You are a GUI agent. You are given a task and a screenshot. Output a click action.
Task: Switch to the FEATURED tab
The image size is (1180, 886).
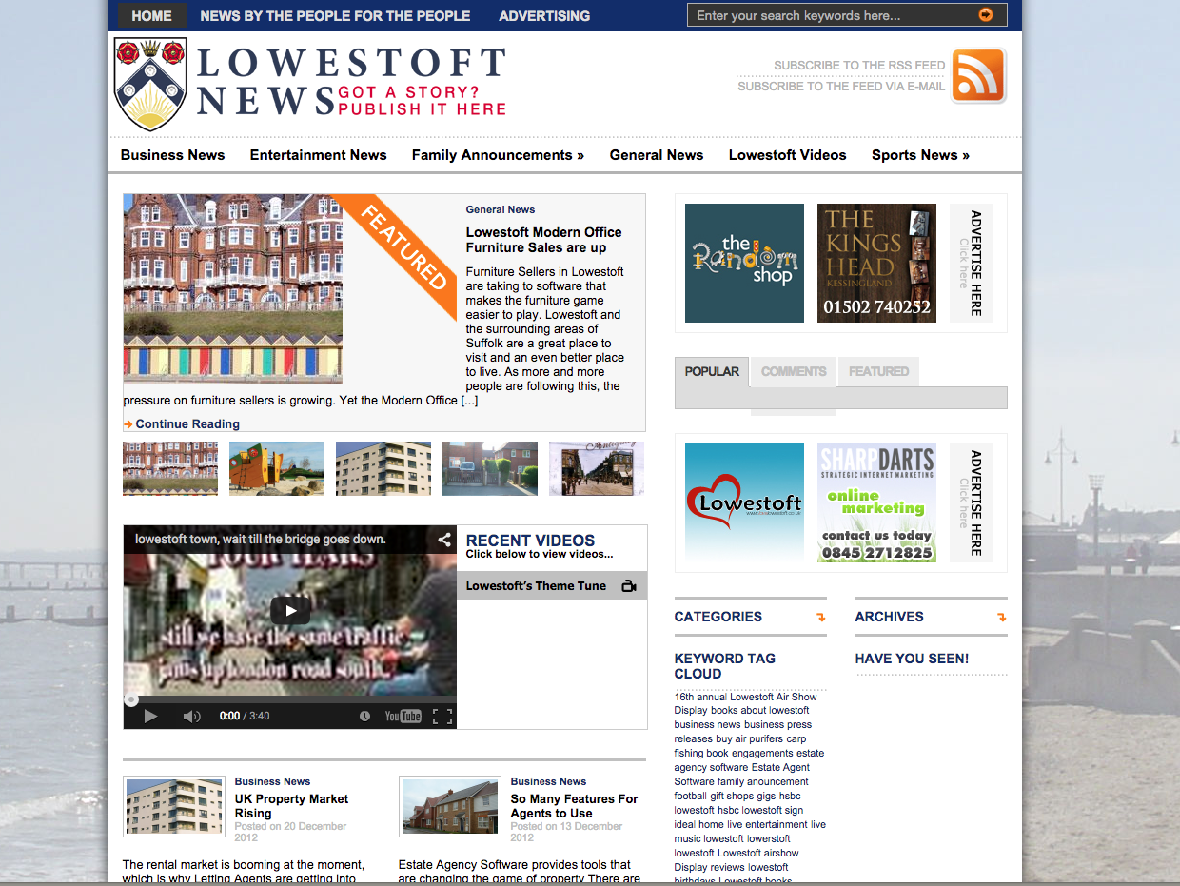pos(878,371)
